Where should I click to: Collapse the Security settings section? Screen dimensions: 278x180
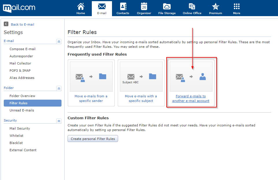(59, 121)
